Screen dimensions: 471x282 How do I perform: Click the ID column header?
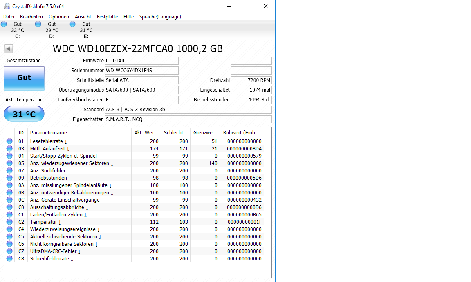pos(21,132)
